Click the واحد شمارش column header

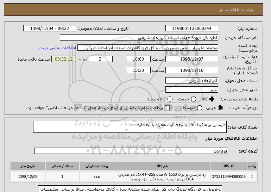click(x=97, y=166)
